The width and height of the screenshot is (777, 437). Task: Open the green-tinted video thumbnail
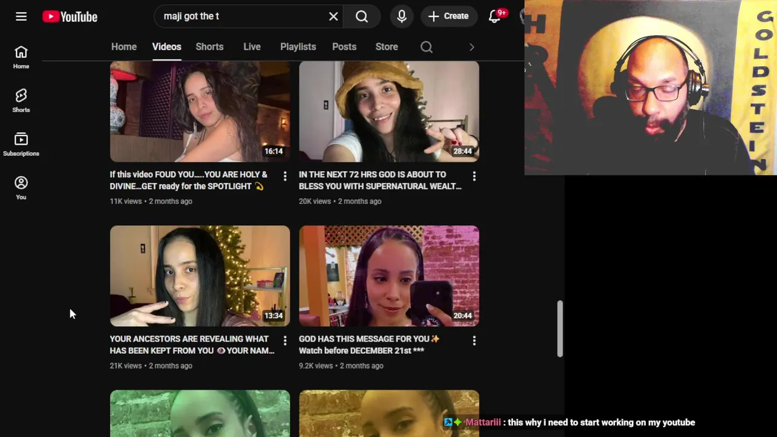pos(200,413)
